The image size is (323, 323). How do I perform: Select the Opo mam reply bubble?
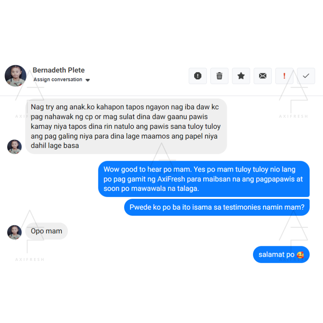click(x=46, y=231)
